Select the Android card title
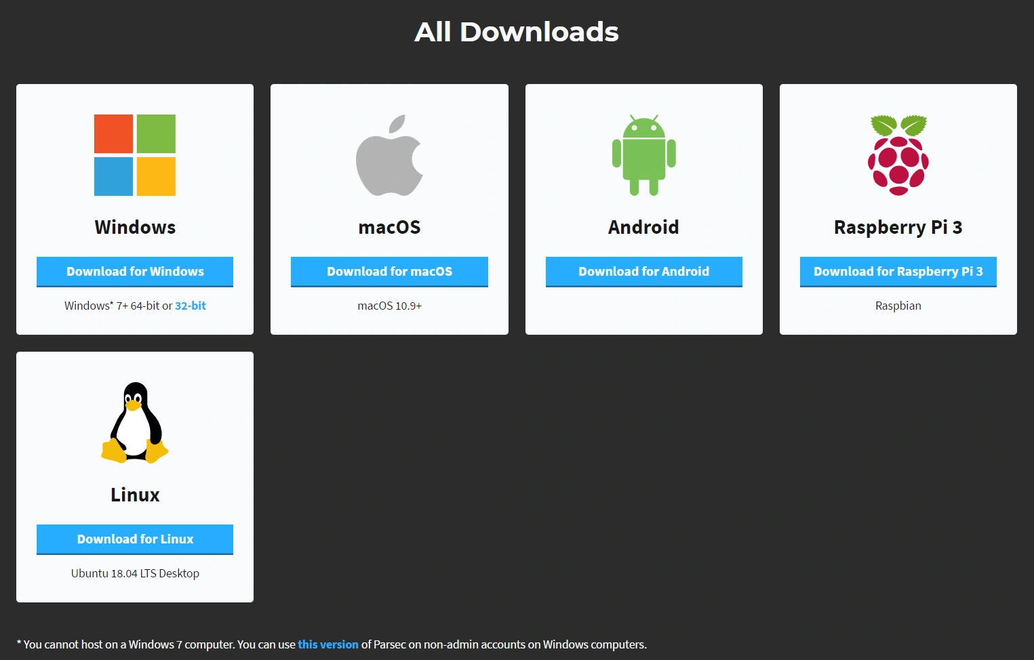Image resolution: width=1034 pixels, height=660 pixels. (643, 227)
